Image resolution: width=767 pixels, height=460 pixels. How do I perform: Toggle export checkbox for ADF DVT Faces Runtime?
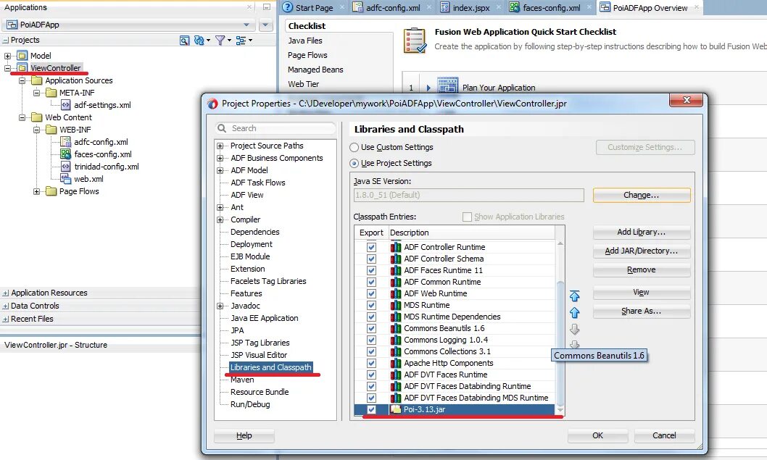372,375
